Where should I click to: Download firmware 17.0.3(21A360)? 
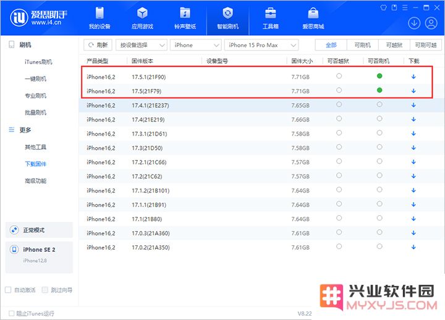pos(413,233)
